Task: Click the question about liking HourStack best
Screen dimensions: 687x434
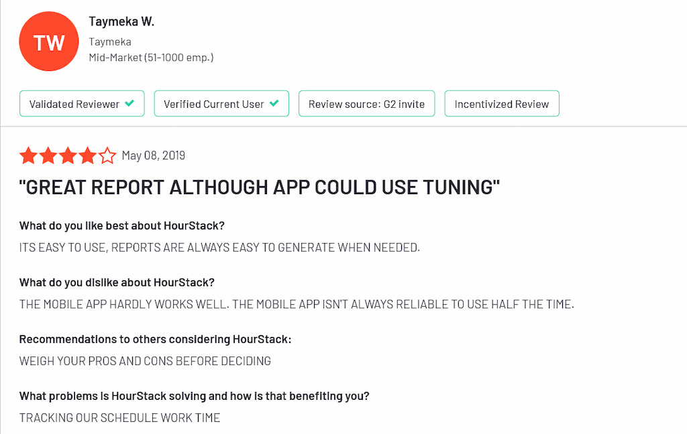Action: (121, 226)
